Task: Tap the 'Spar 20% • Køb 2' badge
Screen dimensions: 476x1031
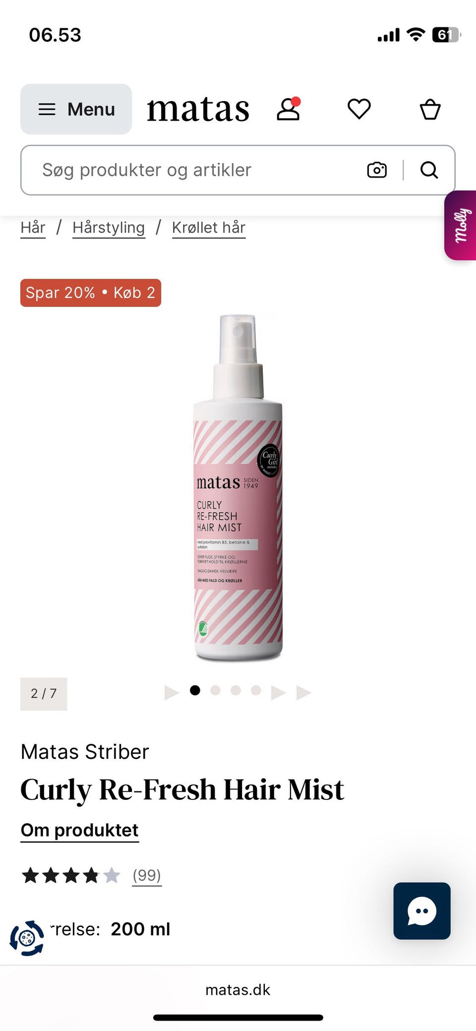Action: click(x=91, y=293)
